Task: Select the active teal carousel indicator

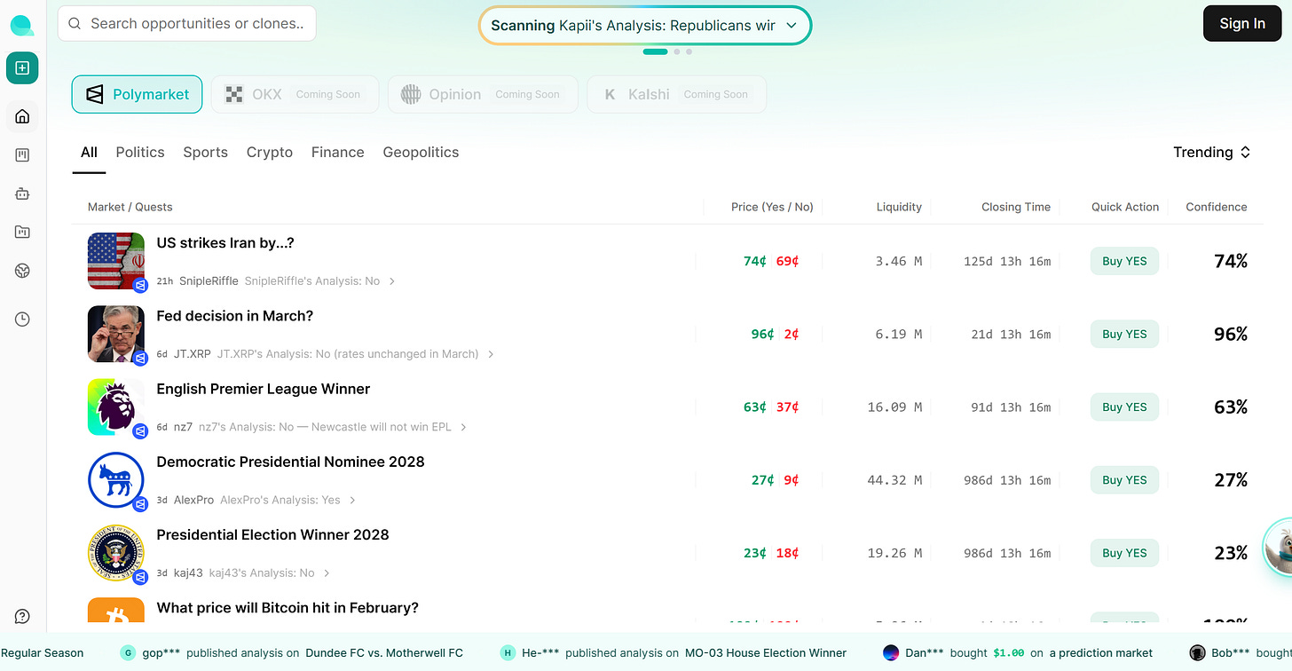Action: click(x=655, y=51)
